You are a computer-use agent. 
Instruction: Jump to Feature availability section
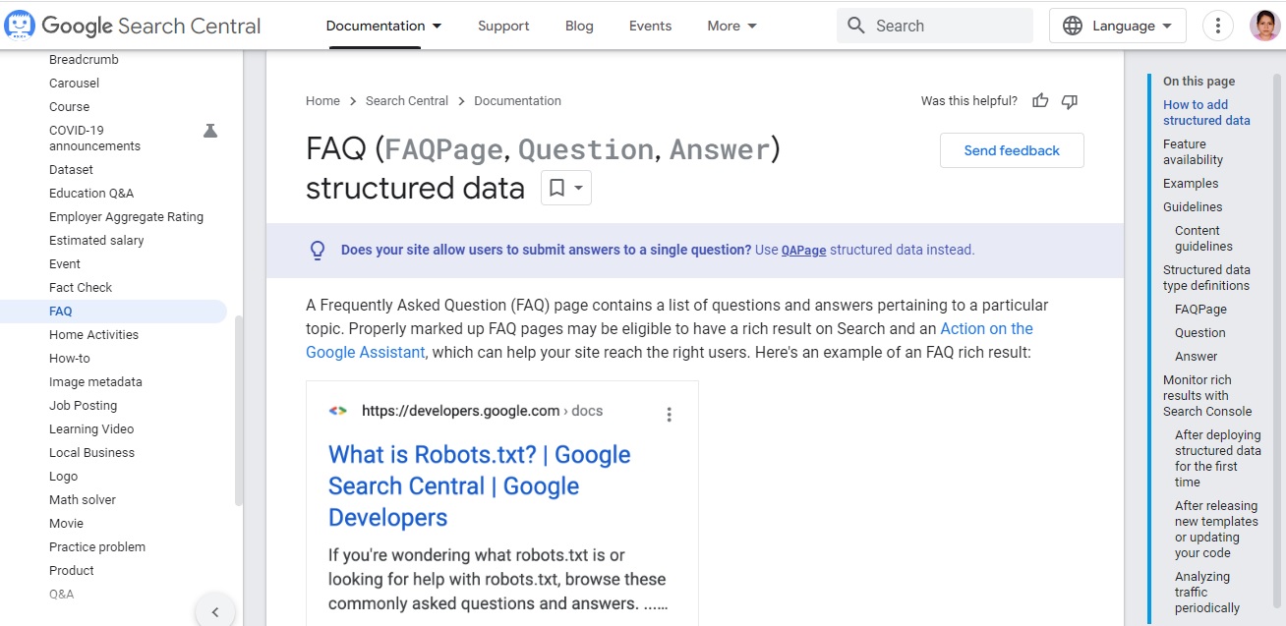(x=1193, y=152)
